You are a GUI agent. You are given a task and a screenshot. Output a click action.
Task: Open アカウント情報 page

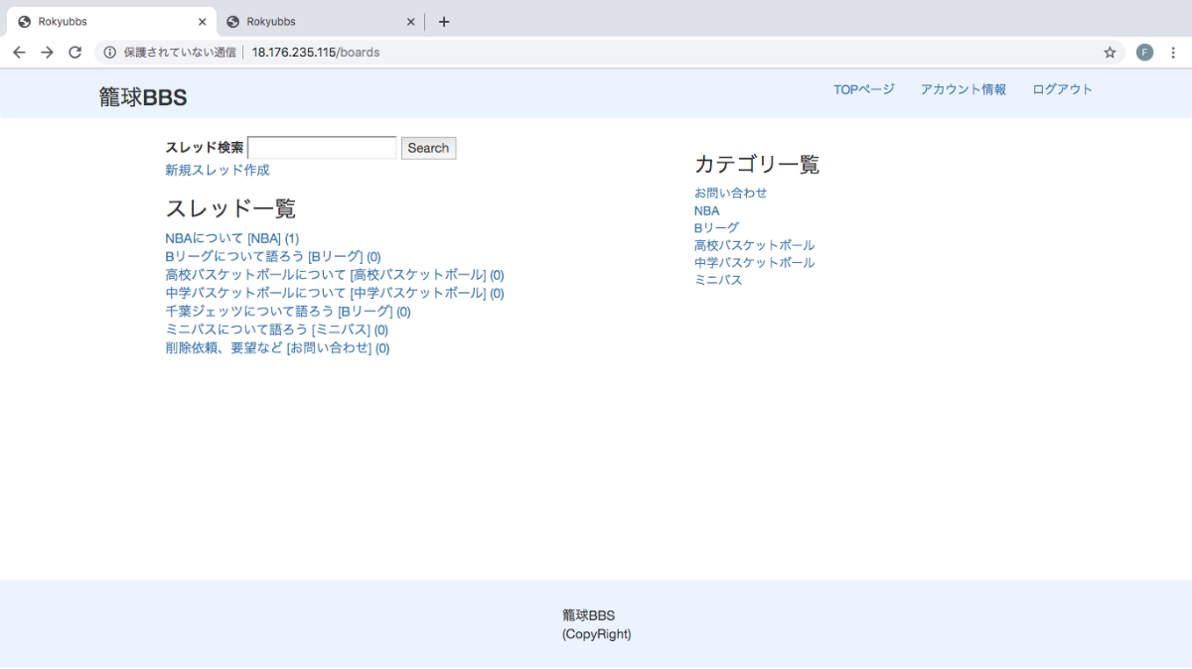(x=963, y=89)
